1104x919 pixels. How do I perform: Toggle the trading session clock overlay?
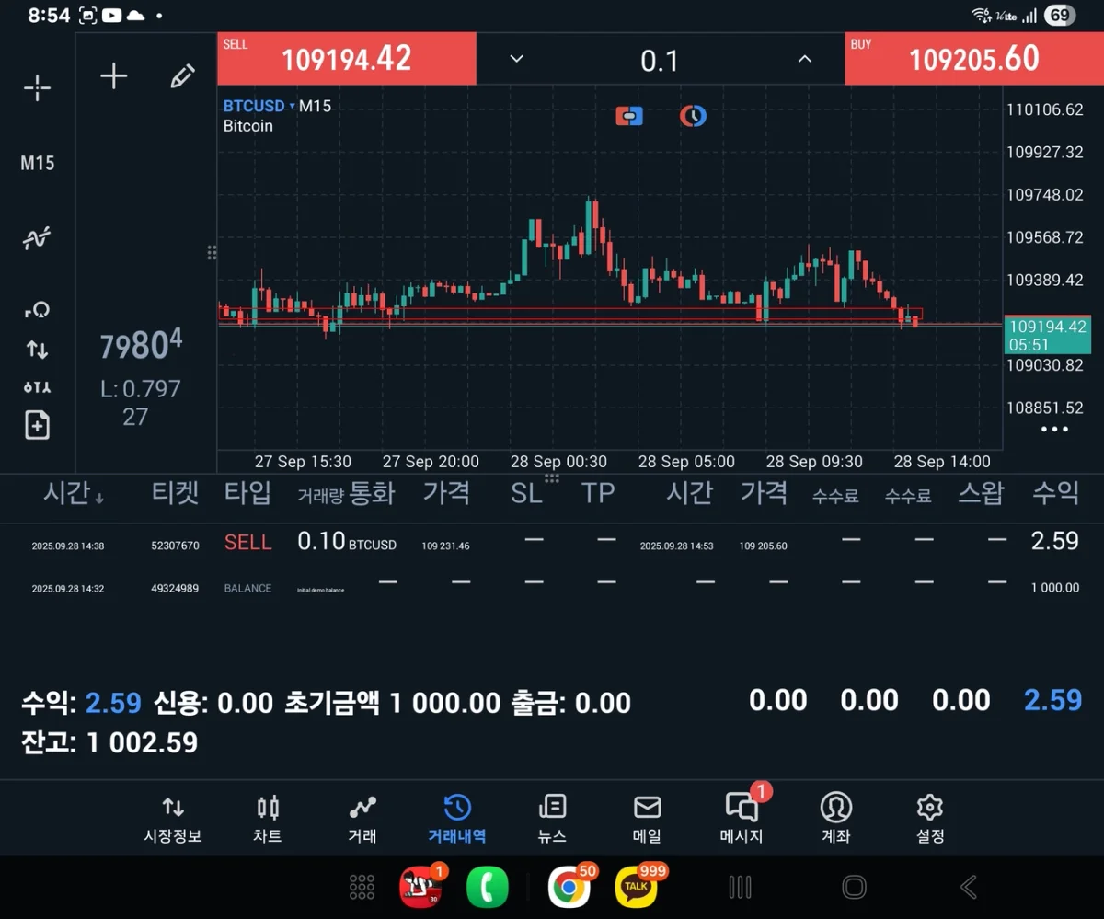(692, 116)
